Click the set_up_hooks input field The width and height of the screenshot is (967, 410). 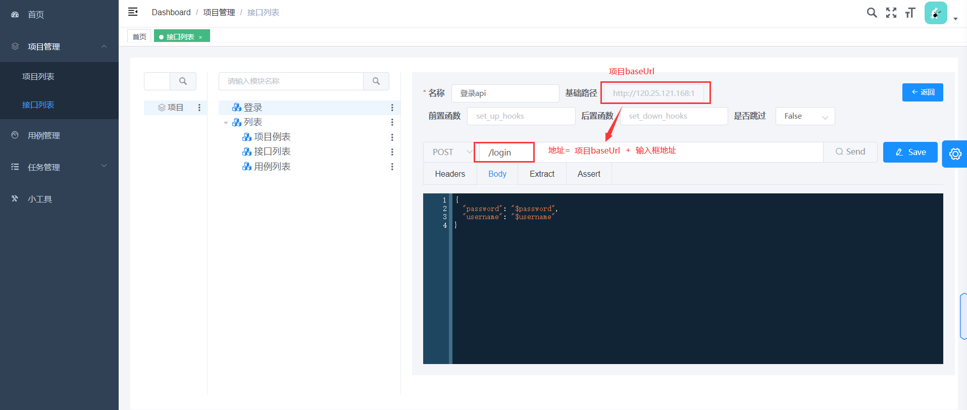(x=521, y=116)
